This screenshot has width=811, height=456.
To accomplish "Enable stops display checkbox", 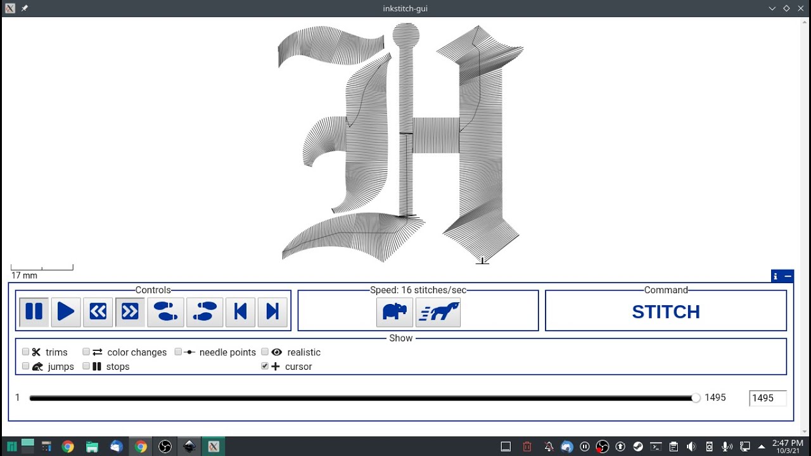I will pyautogui.click(x=87, y=366).
